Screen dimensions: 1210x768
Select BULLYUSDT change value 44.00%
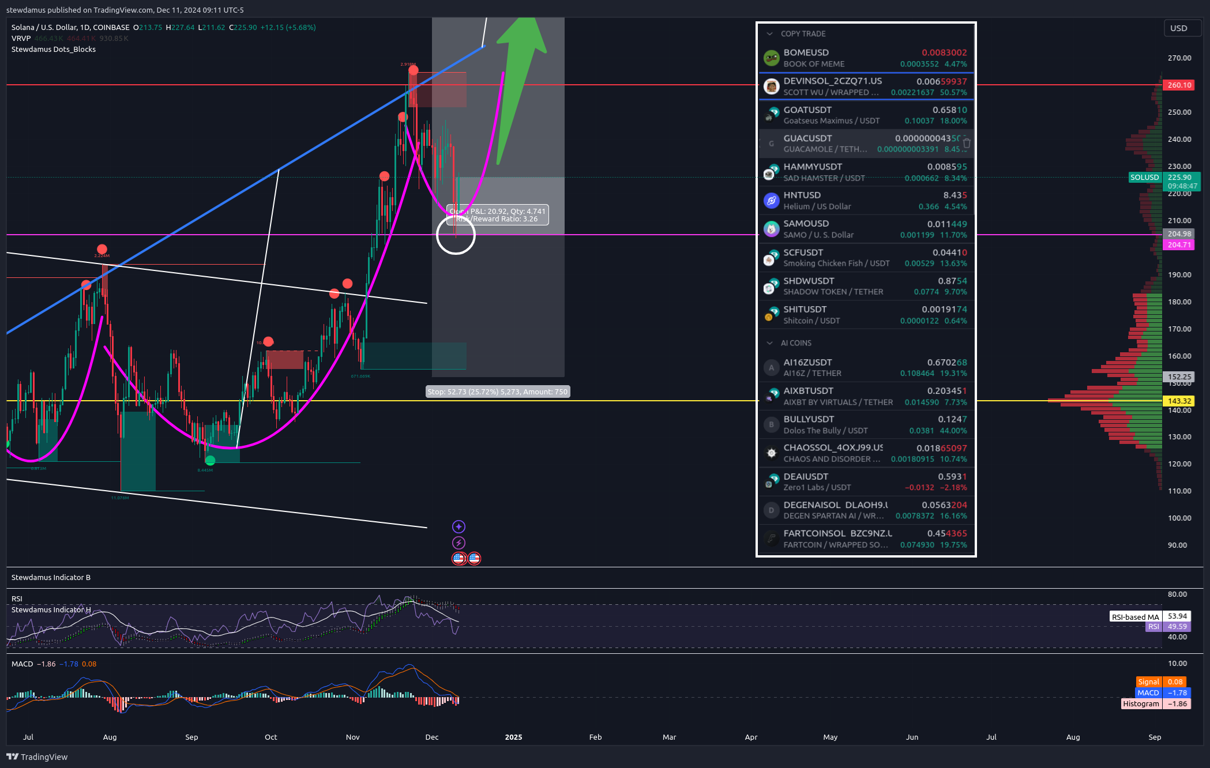click(x=953, y=431)
